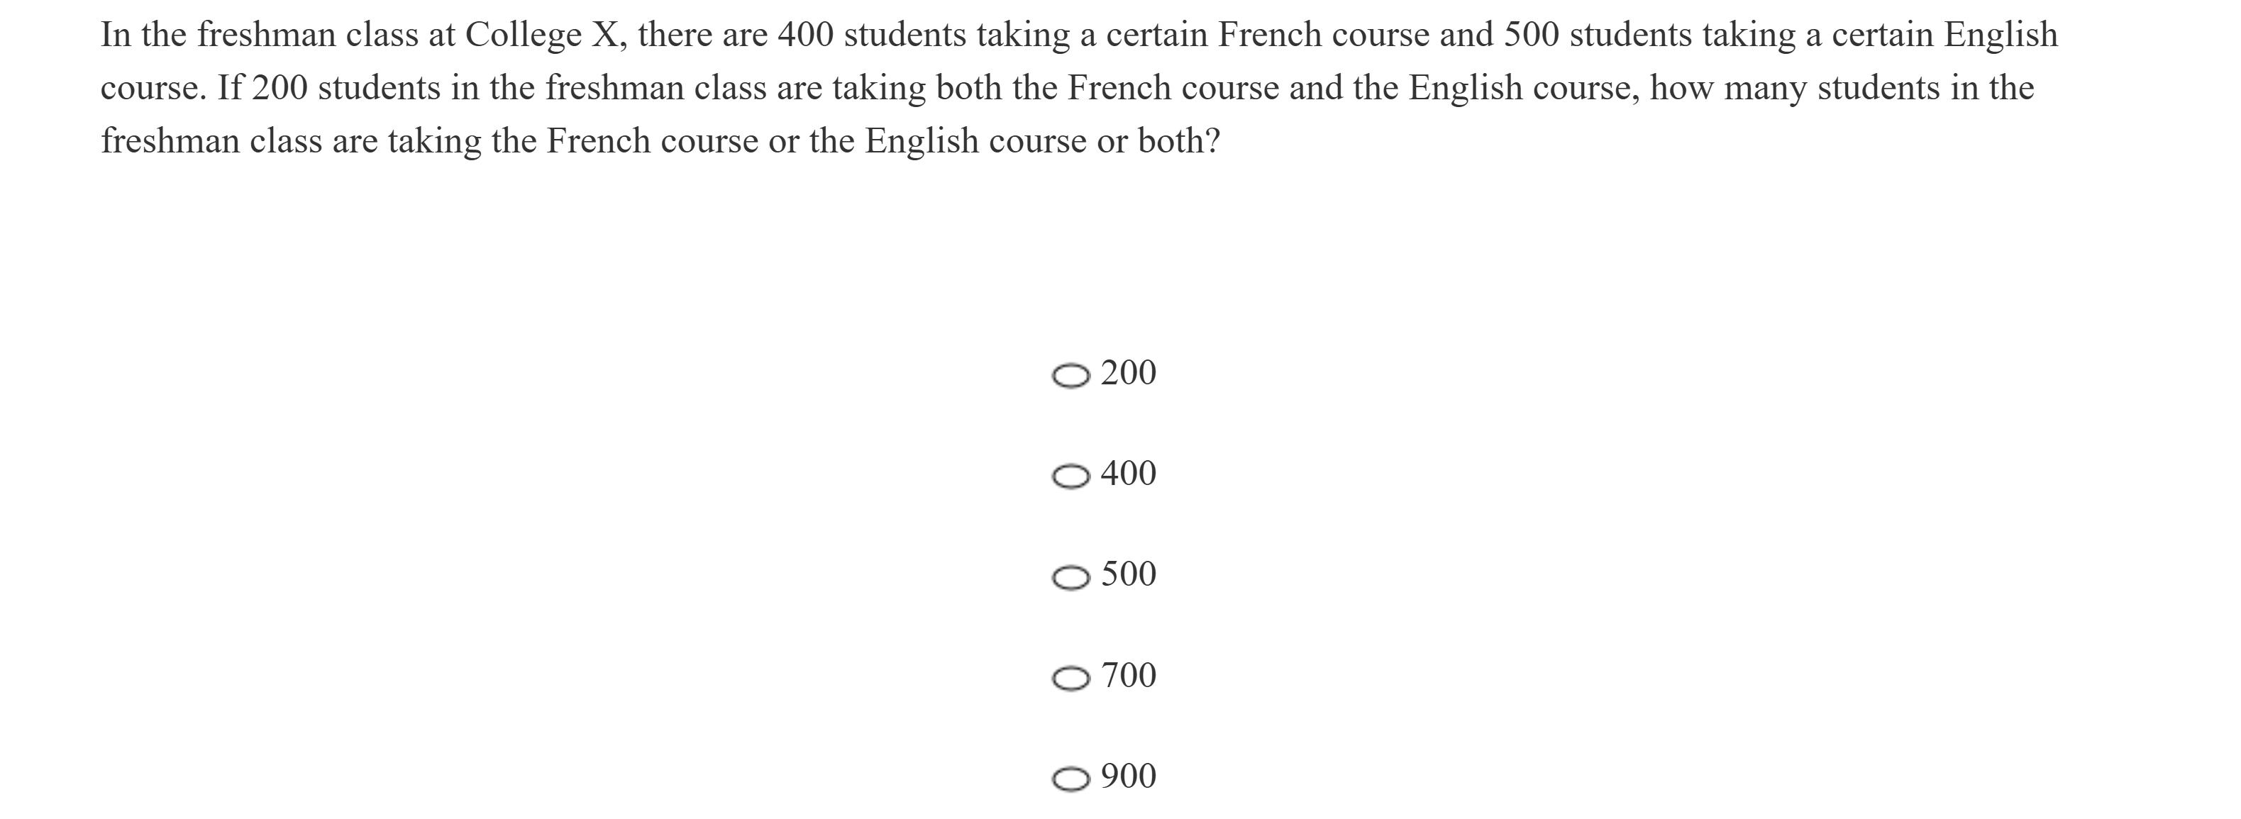Click the word 'English' ending the first line
The width and height of the screenshot is (2241, 819).
2001,35
